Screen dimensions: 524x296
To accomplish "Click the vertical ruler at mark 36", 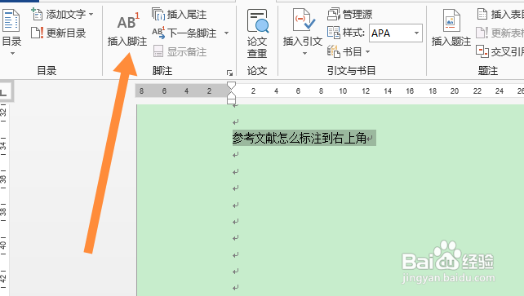I will [x=3, y=179].
